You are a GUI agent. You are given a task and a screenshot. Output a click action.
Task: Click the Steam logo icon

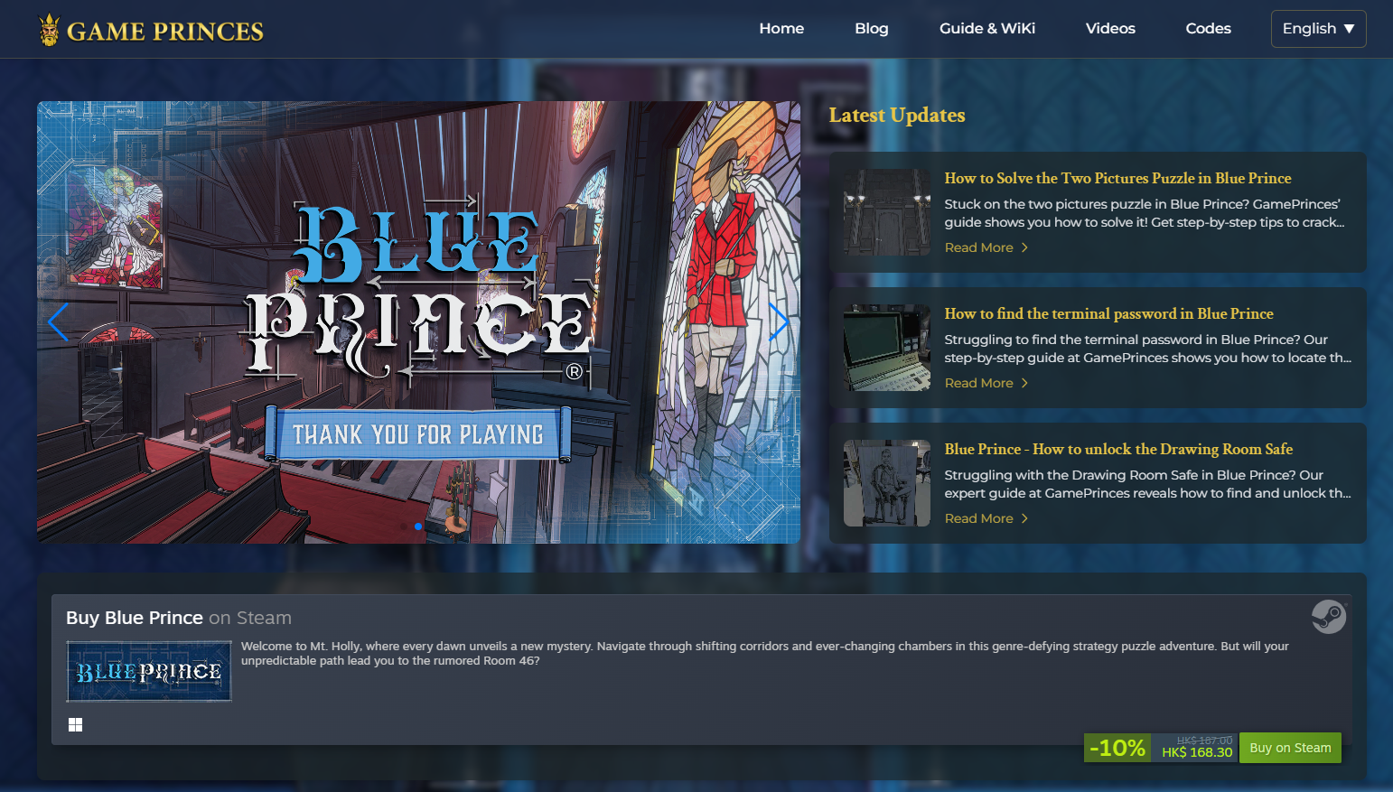pos(1329,617)
